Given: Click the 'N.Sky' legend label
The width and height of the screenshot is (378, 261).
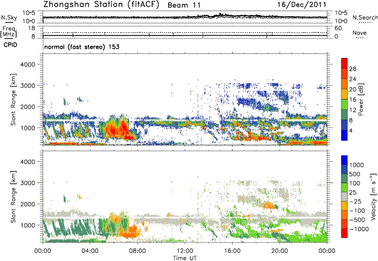Looking at the screenshot, I should click(9, 17).
